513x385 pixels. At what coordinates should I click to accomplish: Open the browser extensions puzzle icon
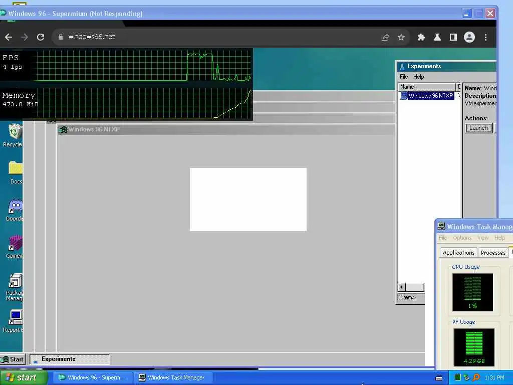point(421,37)
